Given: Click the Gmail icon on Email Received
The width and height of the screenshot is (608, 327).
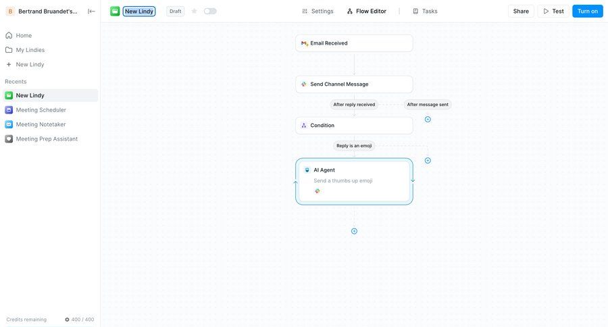Looking at the screenshot, I should tap(305, 43).
